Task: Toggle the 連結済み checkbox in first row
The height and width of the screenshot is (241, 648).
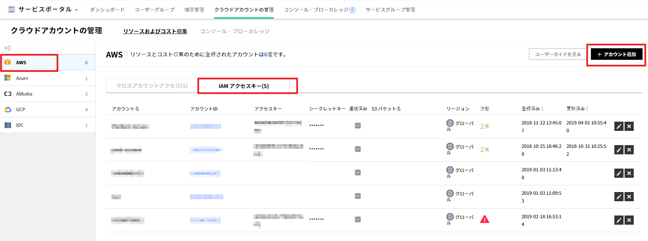Action: [358, 126]
